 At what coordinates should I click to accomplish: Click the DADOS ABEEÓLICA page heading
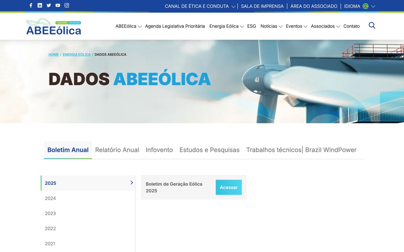[x=130, y=79]
